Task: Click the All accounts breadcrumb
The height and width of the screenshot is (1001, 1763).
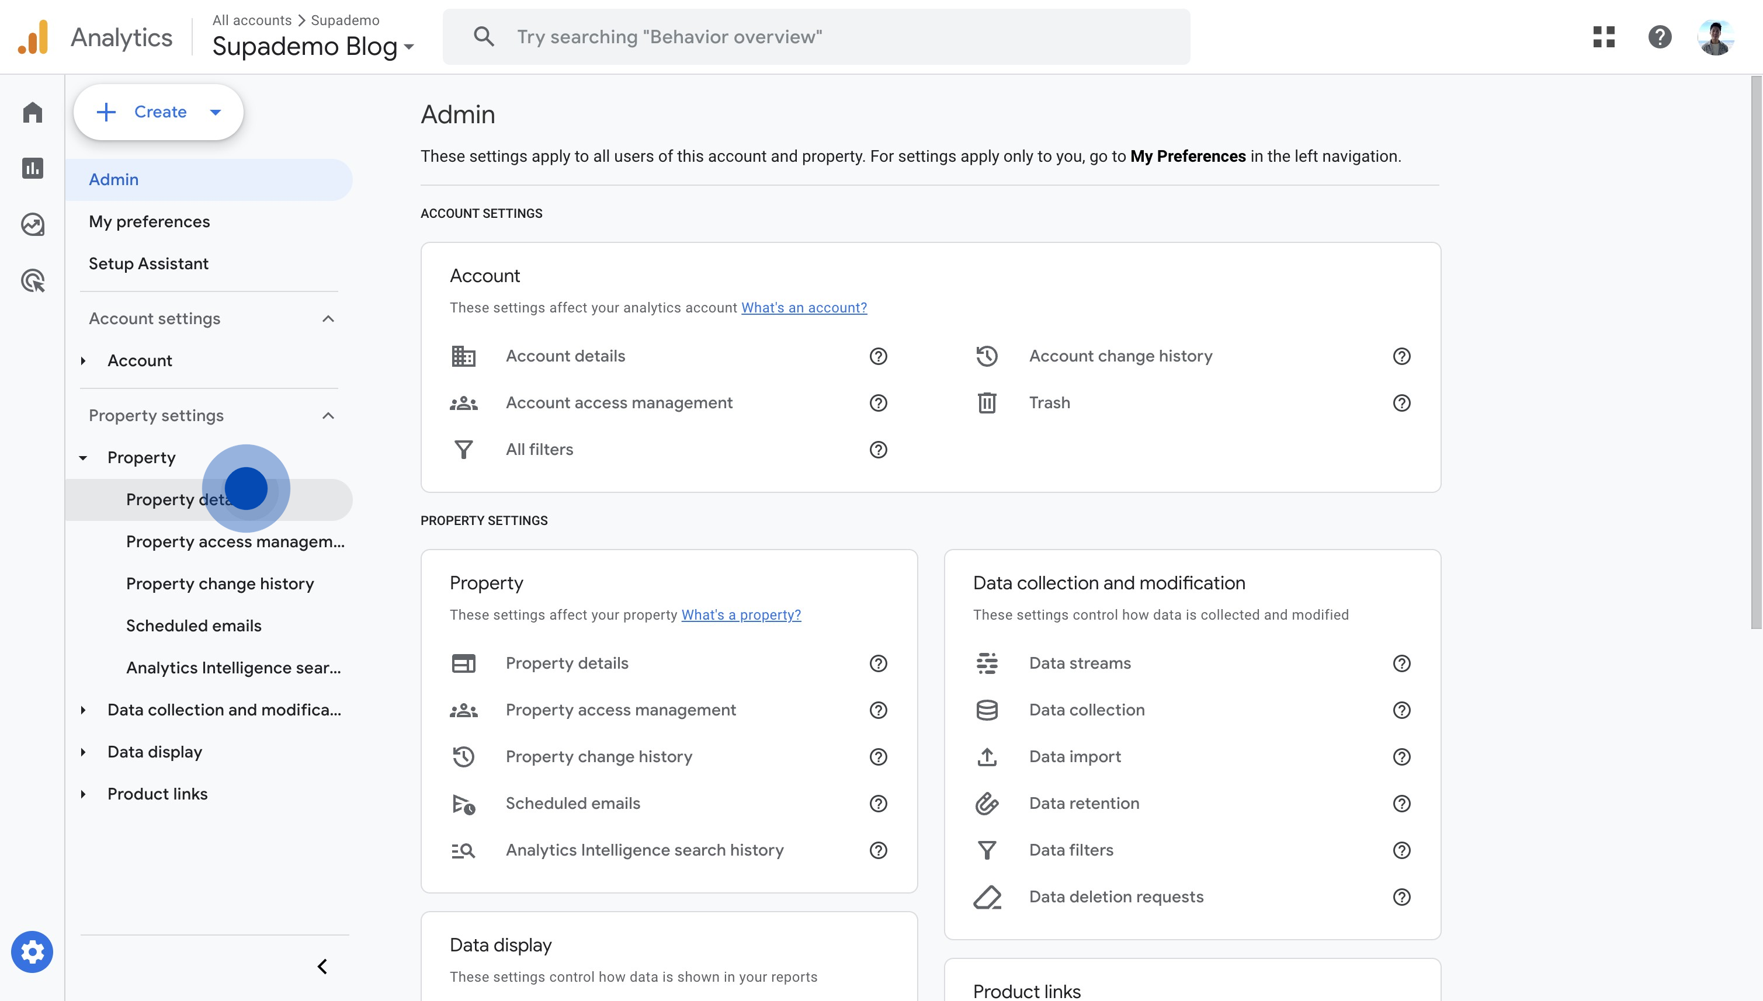Action: coord(252,20)
